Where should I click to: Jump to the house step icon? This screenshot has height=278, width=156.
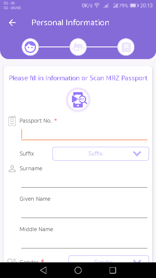click(78, 47)
